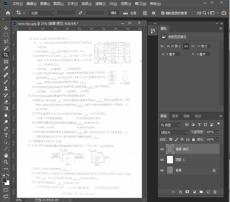The image size is (230, 202).
Task: Open crop tool preset picker arrow
Action: coord(24,13)
